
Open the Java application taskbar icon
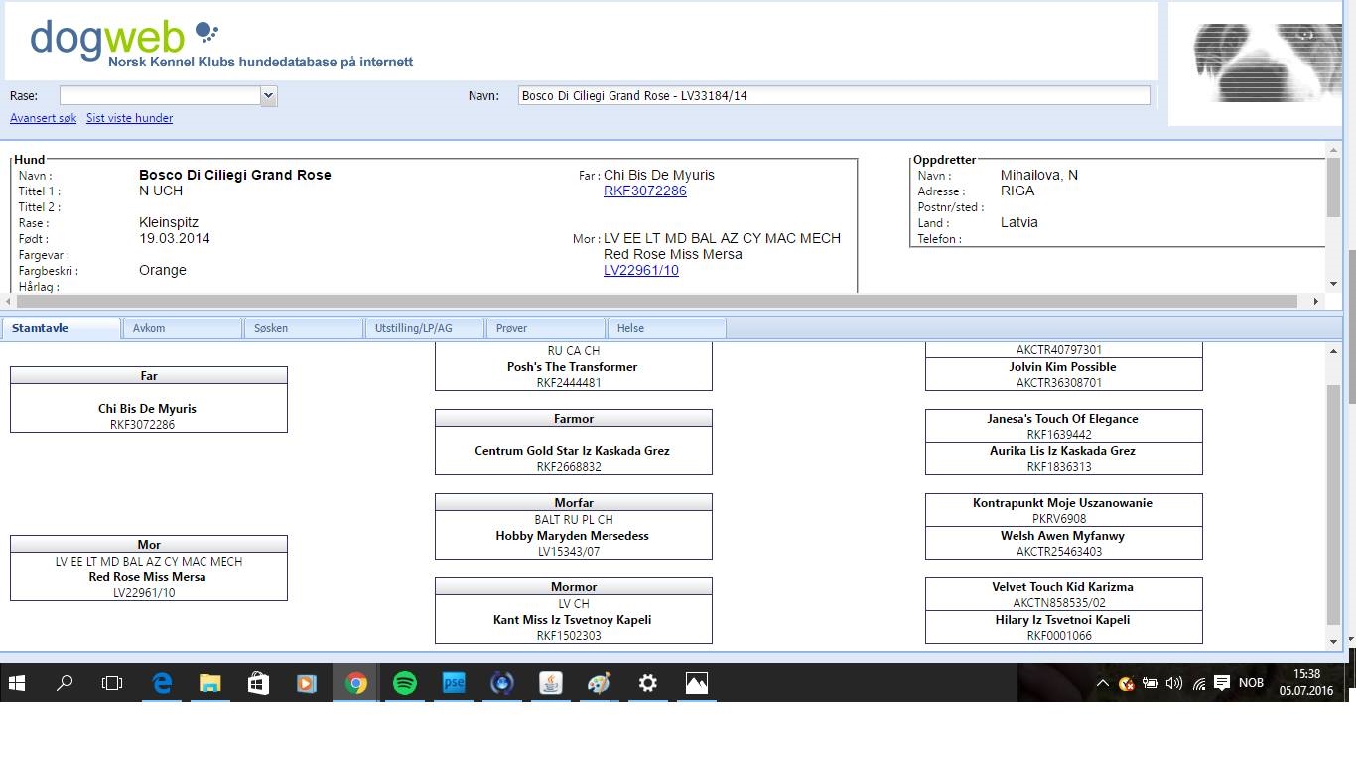[x=551, y=683]
